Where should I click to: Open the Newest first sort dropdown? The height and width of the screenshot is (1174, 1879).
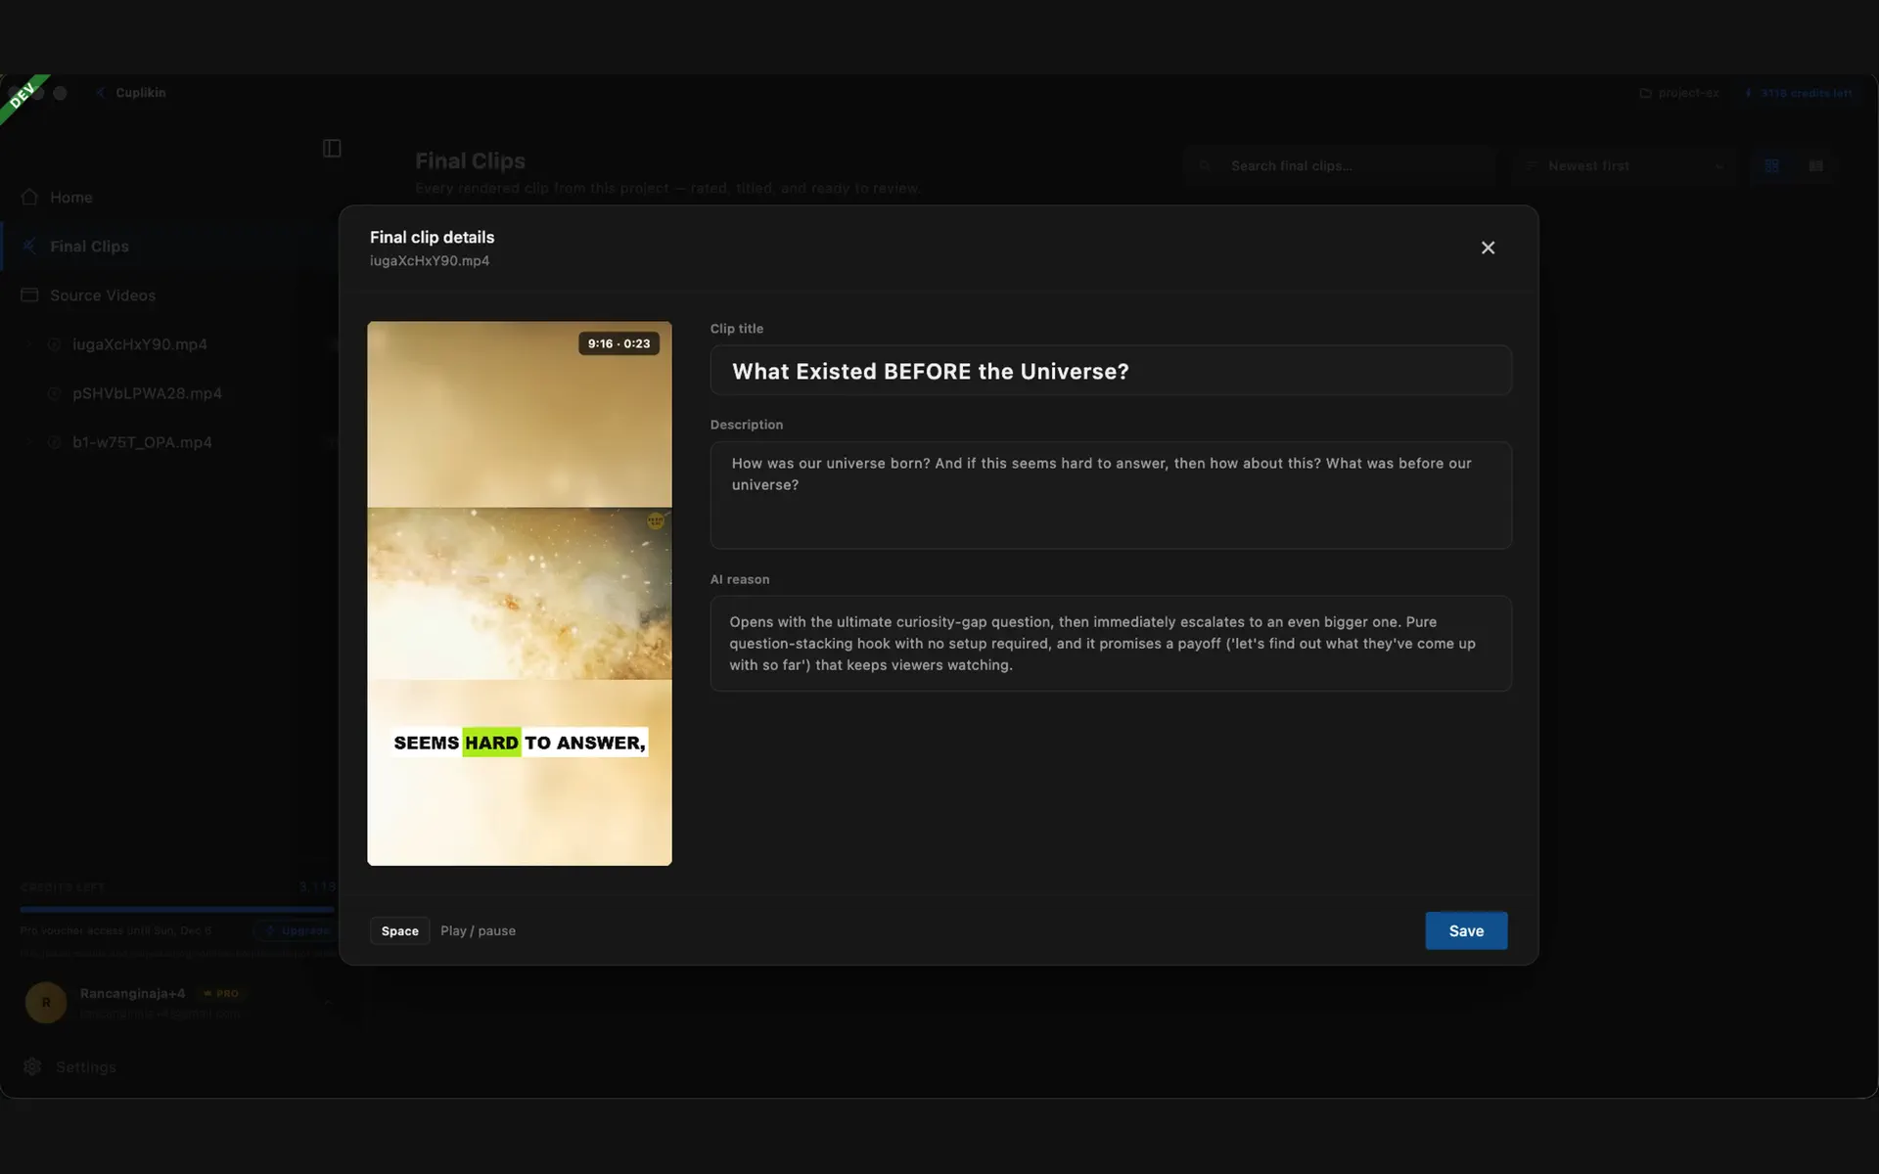tap(1625, 166)
